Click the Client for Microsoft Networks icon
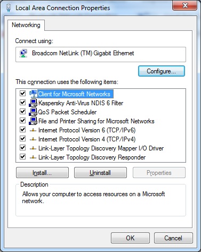Screen dimensions: 201x252 [x=33, y=94]
